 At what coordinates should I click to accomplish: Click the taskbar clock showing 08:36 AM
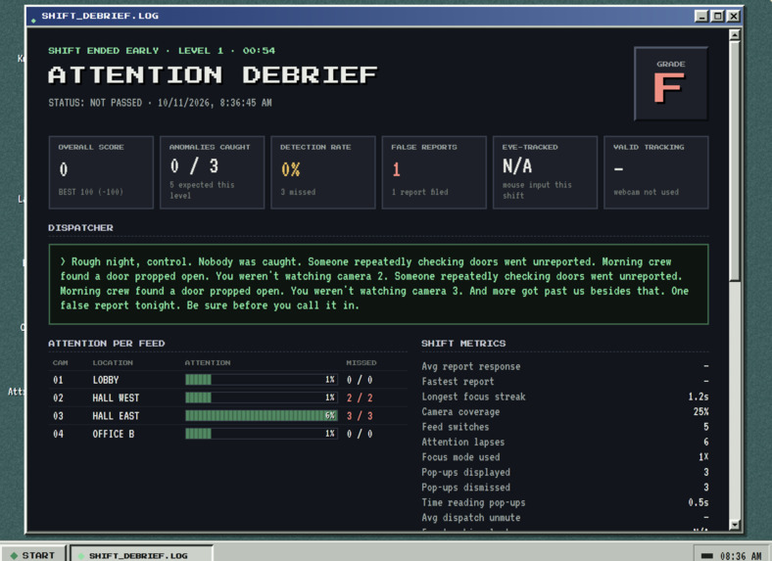(x=741, y=555)
